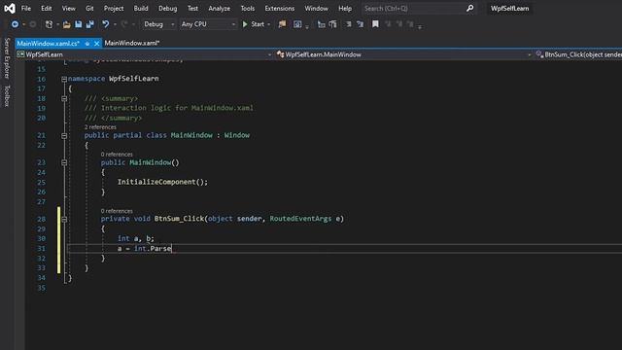The height and width of the screenshot is (350, 622).
Task: Open the Extensions menu
Action: pos(280,9)
